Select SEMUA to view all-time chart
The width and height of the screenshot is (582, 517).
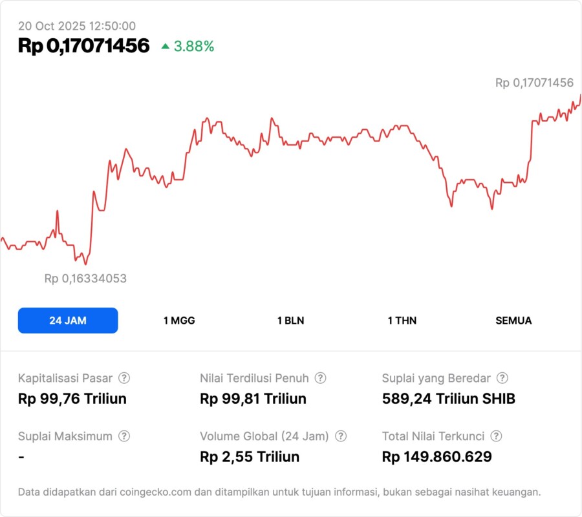click(x=513, y=321)
